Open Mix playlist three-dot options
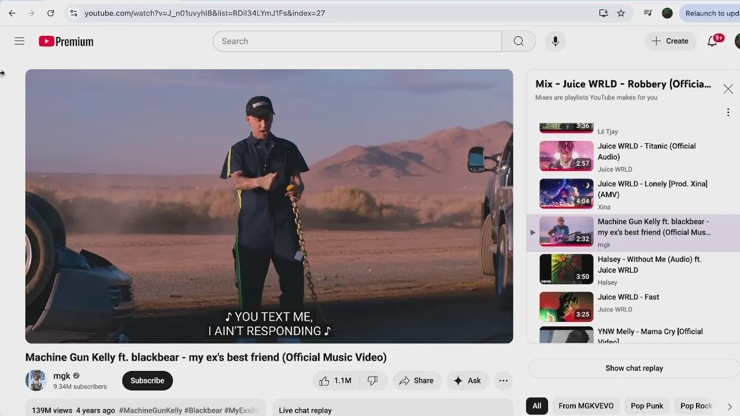The height and width of the screenshot is (416, 740). click(728, 113)
